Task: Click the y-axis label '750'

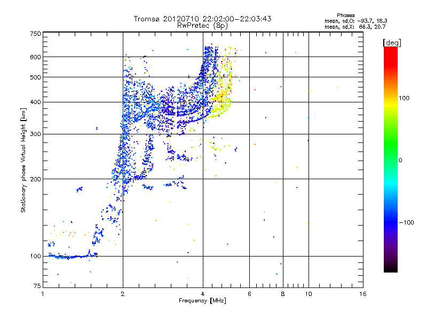Action: pos(35,34)
